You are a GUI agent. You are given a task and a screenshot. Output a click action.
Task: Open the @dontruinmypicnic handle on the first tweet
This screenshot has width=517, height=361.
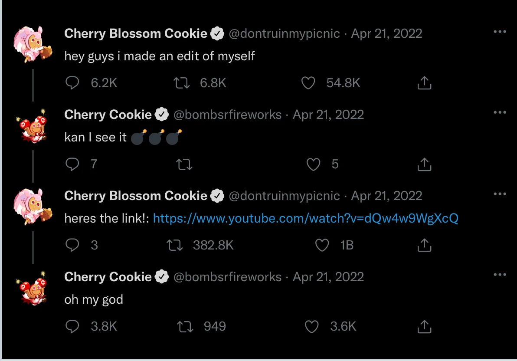[284, 33]
